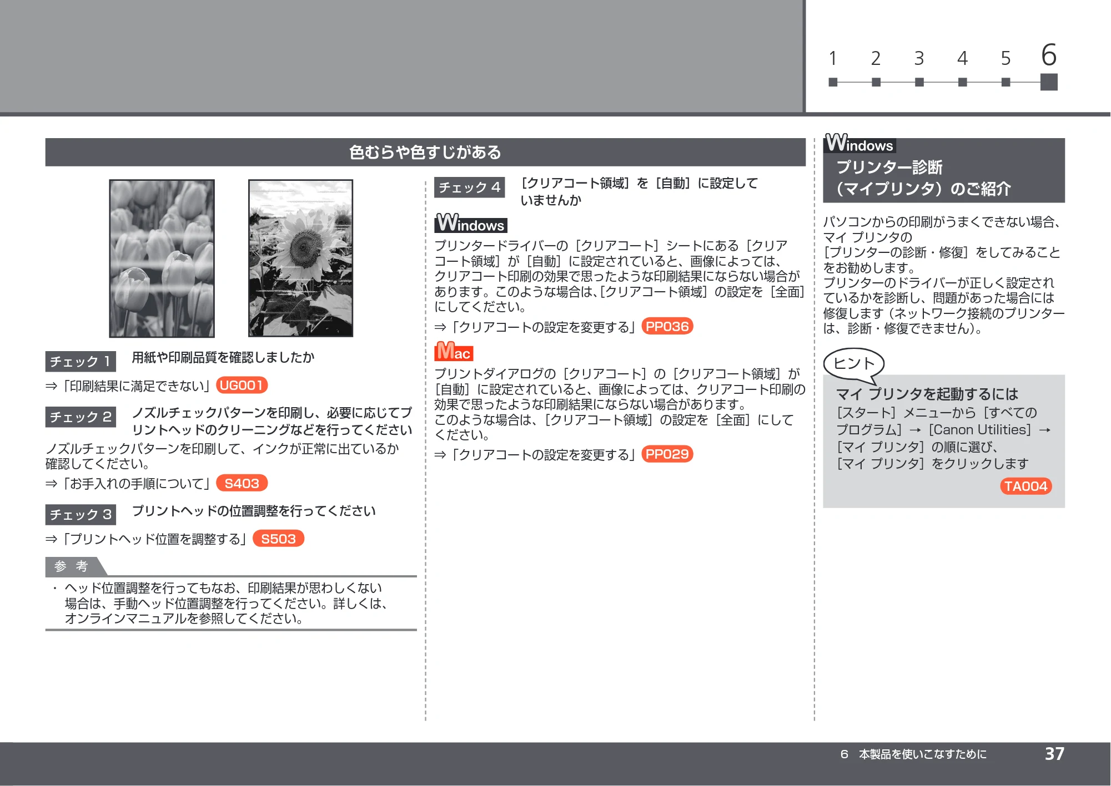Click the UG001 reference badge
This screenshot has height=786, width=1111.
pyautogui.click(x=242, y=385)
